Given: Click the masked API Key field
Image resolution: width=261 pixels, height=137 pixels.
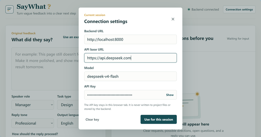Looking at the screenshot, I should point(124,95).
